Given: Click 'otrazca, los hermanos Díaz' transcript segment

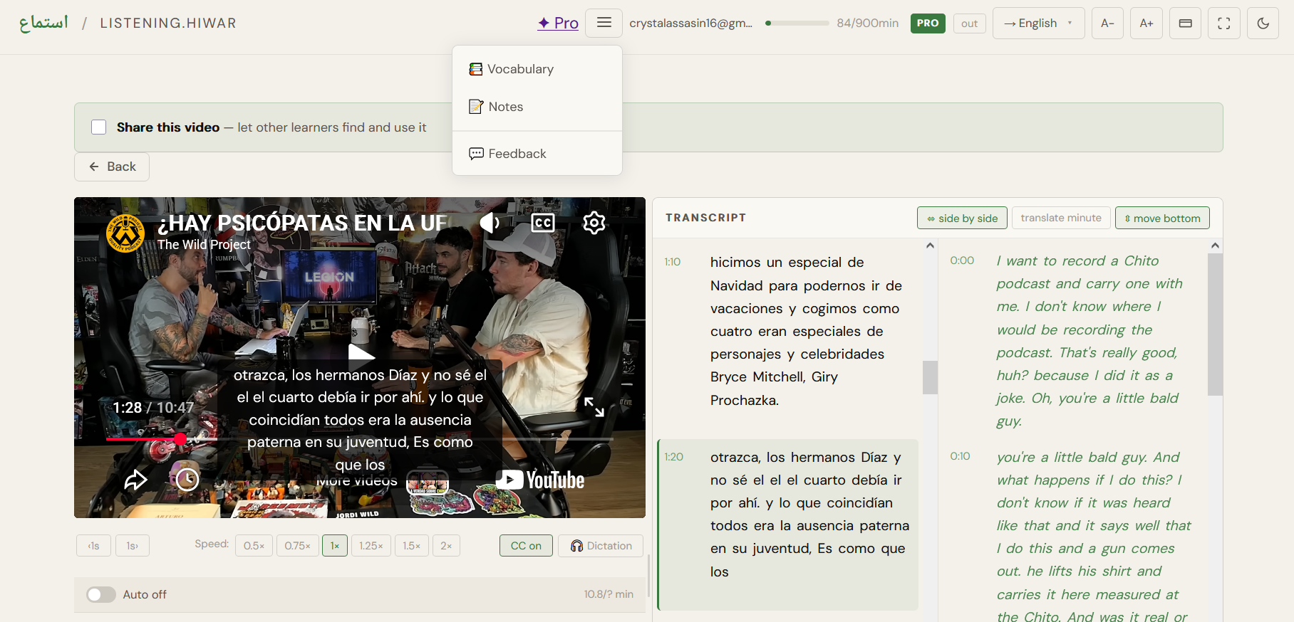Looking at the screenshot, I should pos(788,525).
